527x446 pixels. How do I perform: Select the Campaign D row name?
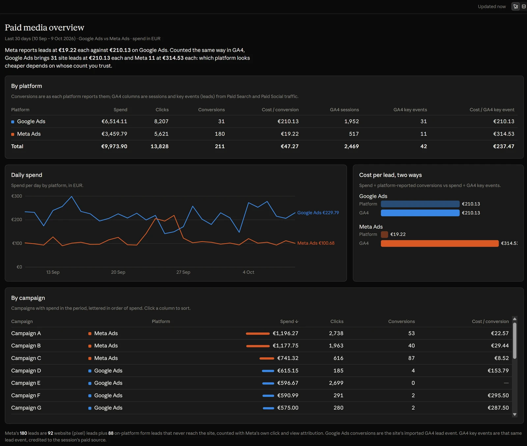click(x=26, y=371)
